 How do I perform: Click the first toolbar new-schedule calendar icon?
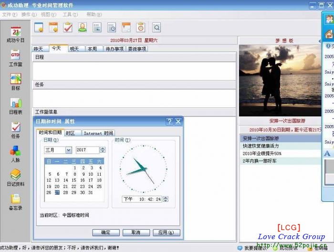pyautogui.click(x=39, y=28)
